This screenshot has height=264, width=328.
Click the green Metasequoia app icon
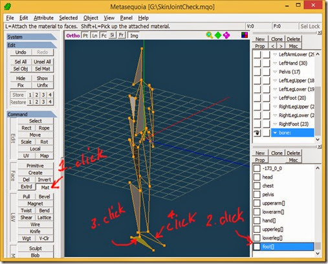(x=8, y=6)
